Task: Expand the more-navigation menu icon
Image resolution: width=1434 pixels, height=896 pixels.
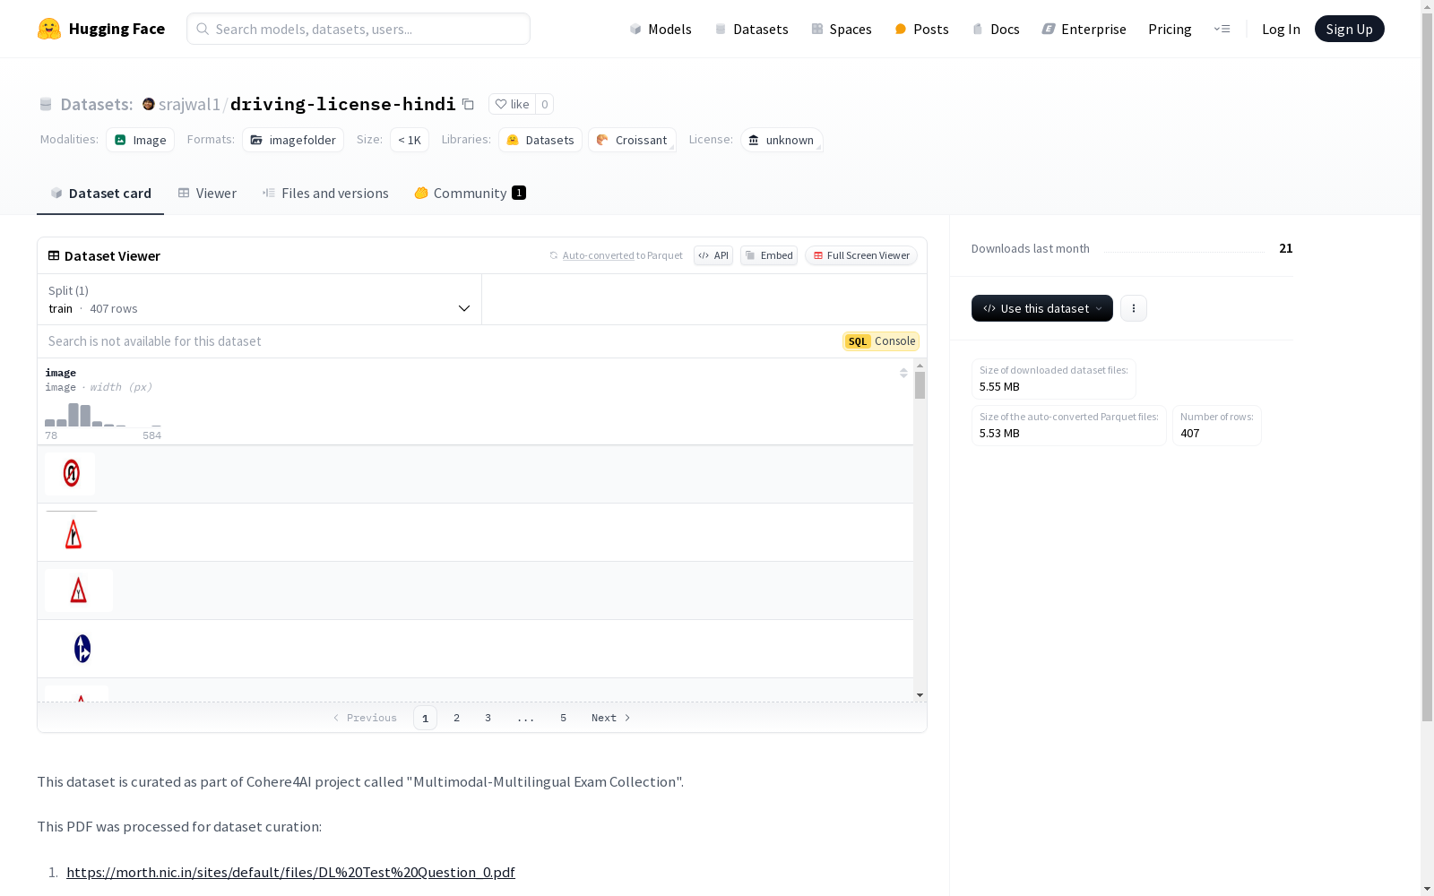Action: 1222,29
